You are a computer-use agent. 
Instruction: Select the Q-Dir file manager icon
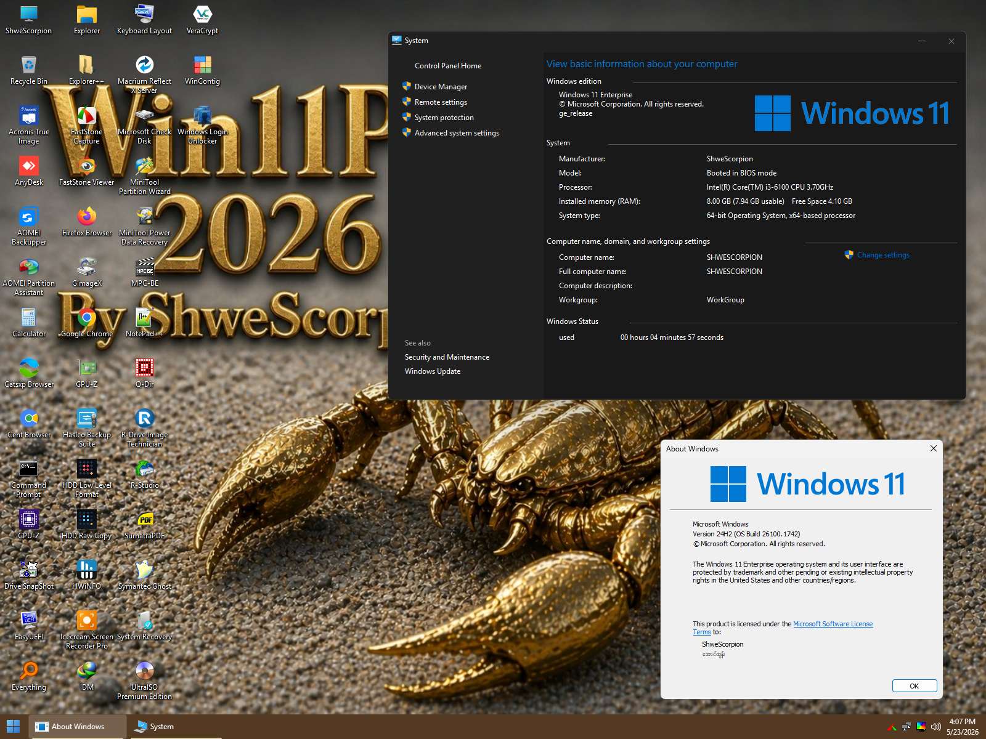(x=144, y=374)
